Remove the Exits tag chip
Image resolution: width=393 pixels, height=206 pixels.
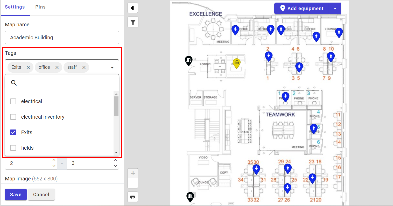(x=28, y=67)
